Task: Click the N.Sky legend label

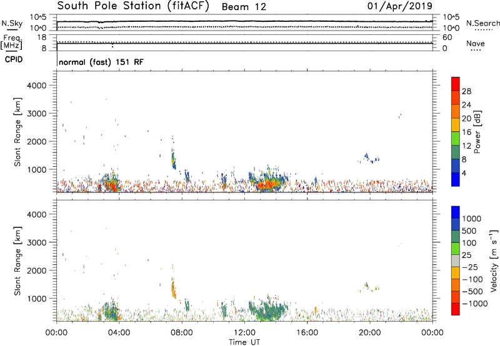Action: (x=12, y=23)
